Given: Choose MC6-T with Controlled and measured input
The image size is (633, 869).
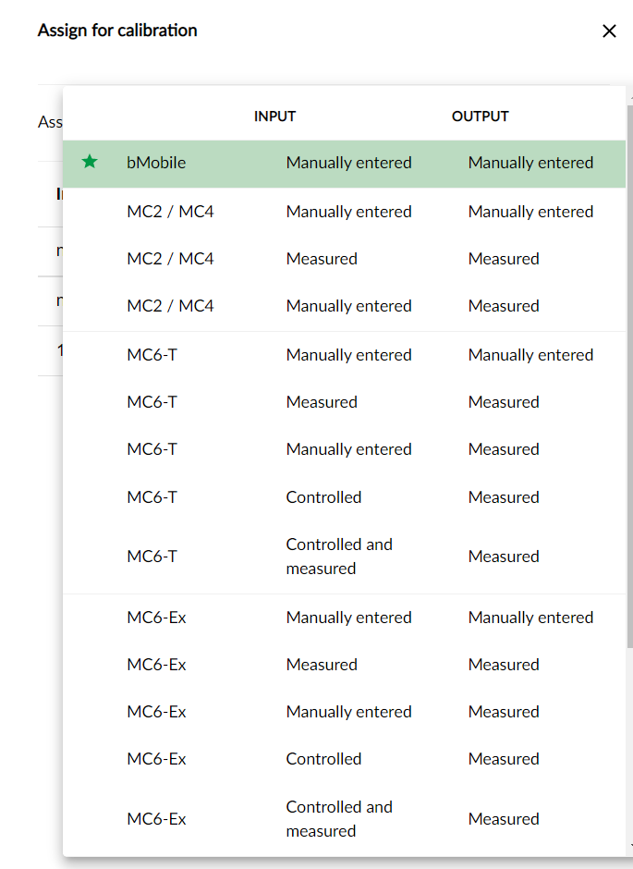Looking at the screenshot, I should [344, 557].
